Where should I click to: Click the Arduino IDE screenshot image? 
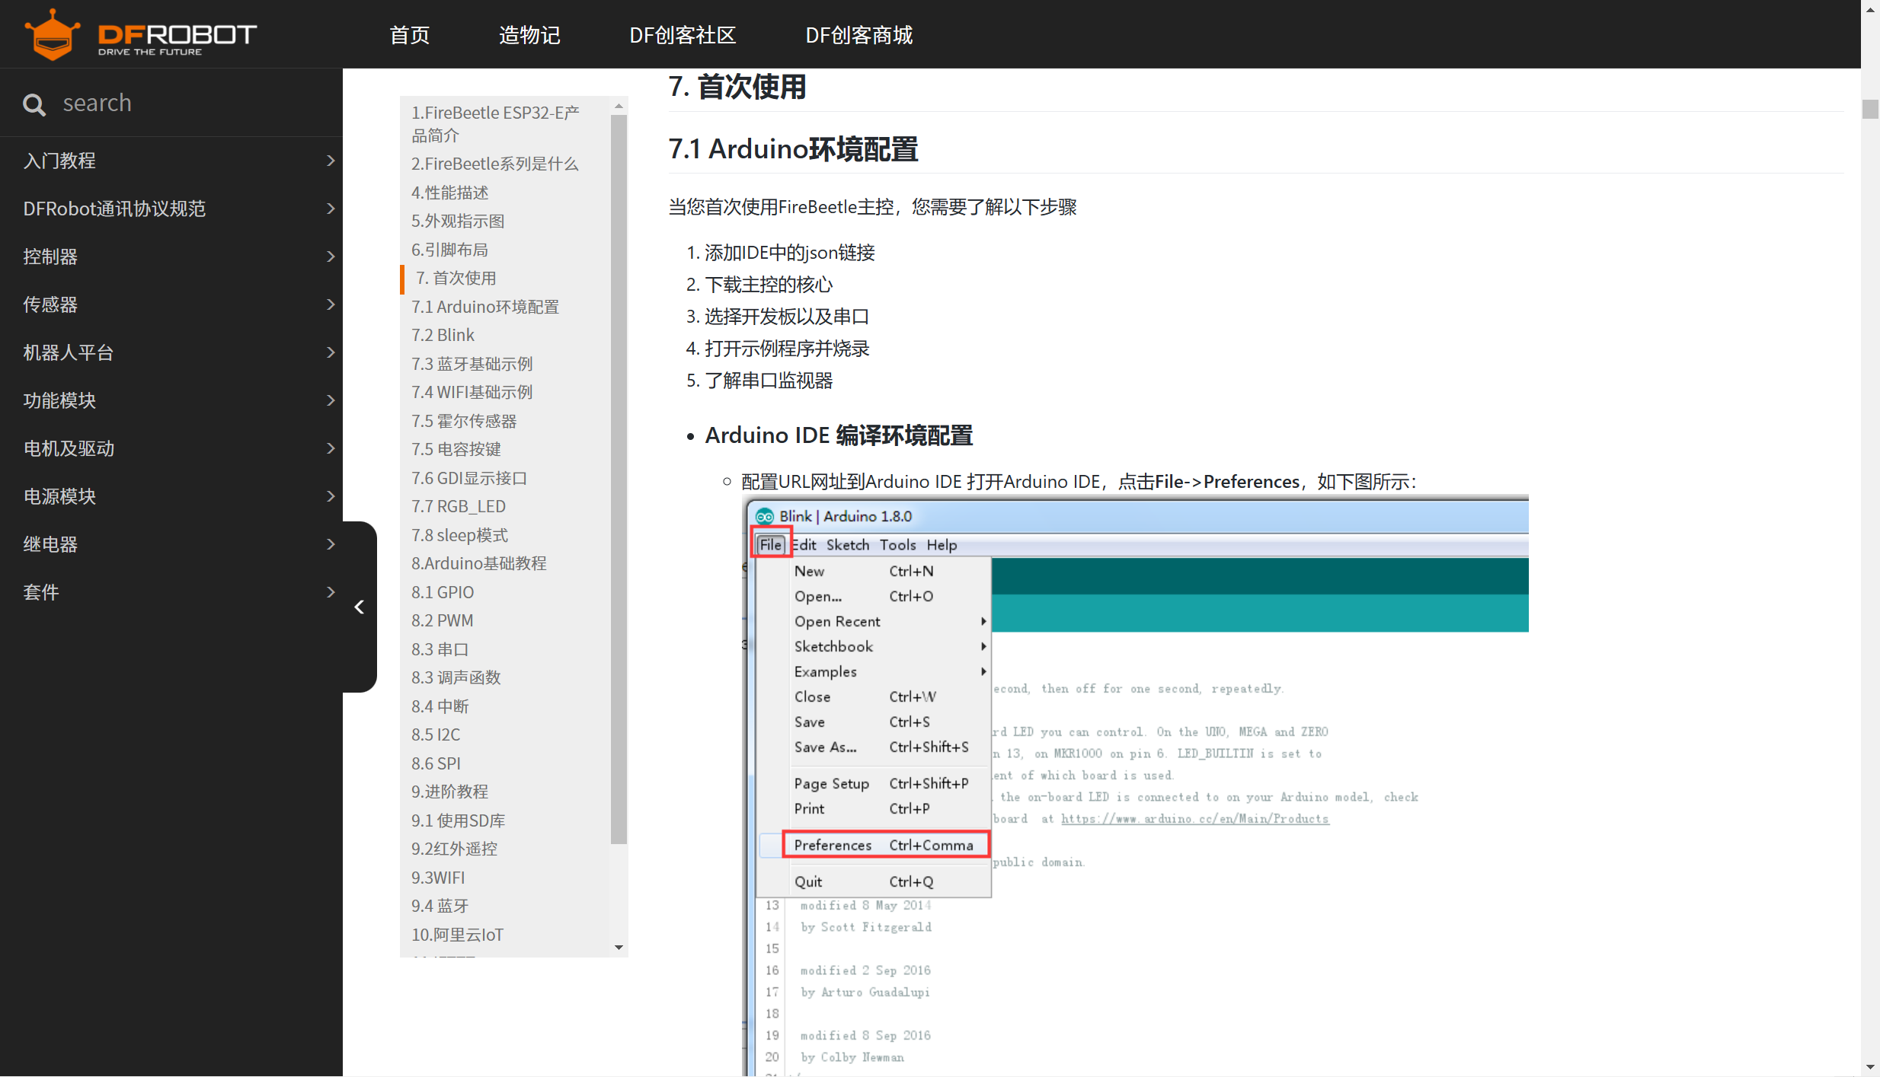[x=1136, y=785]
